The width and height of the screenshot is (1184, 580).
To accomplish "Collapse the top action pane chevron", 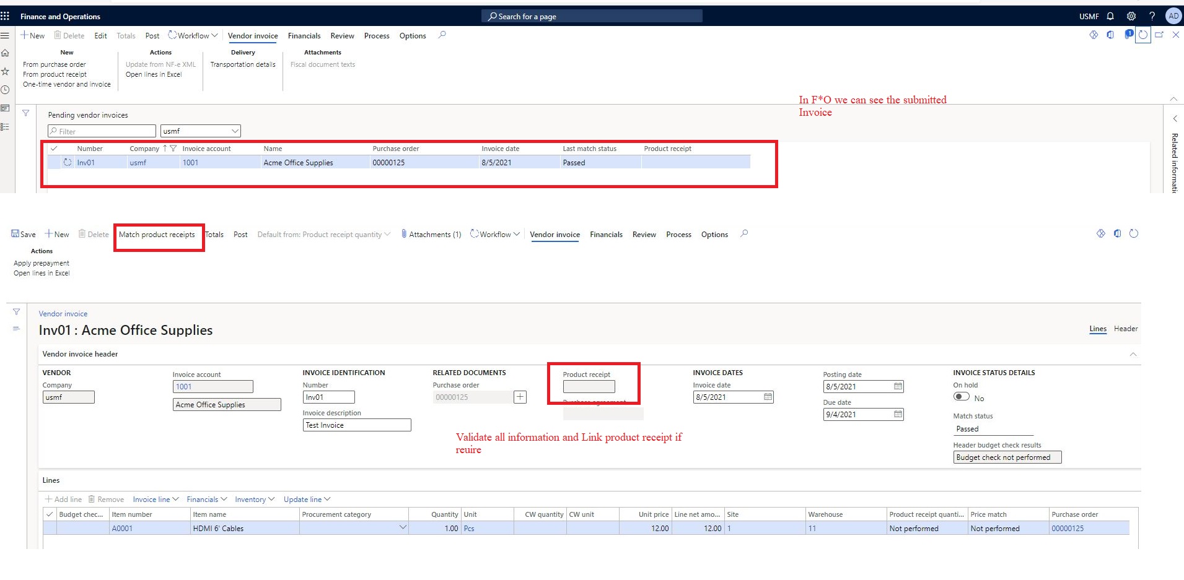I will point(1173,99).
